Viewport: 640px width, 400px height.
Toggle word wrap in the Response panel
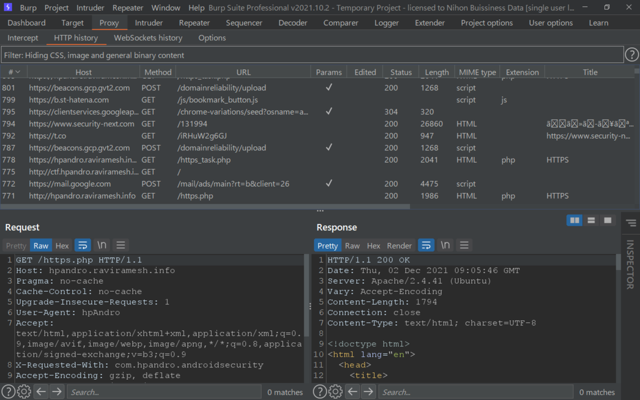(426, 245)
